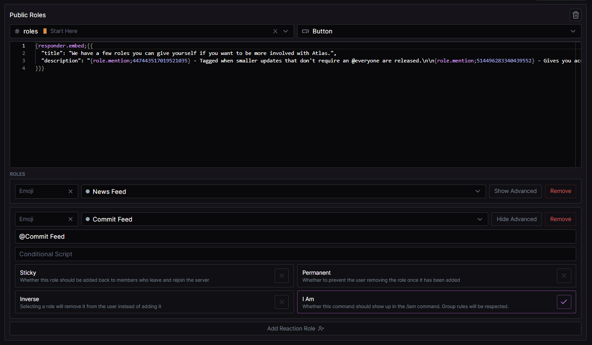Click the Conditional Script input field
592x345 pixels.
(295, 254)
